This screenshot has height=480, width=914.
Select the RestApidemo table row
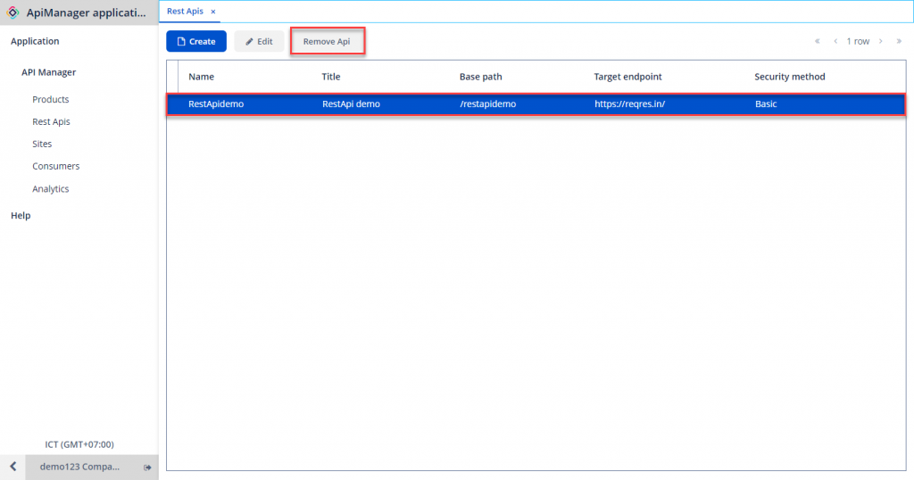(536, 104)
